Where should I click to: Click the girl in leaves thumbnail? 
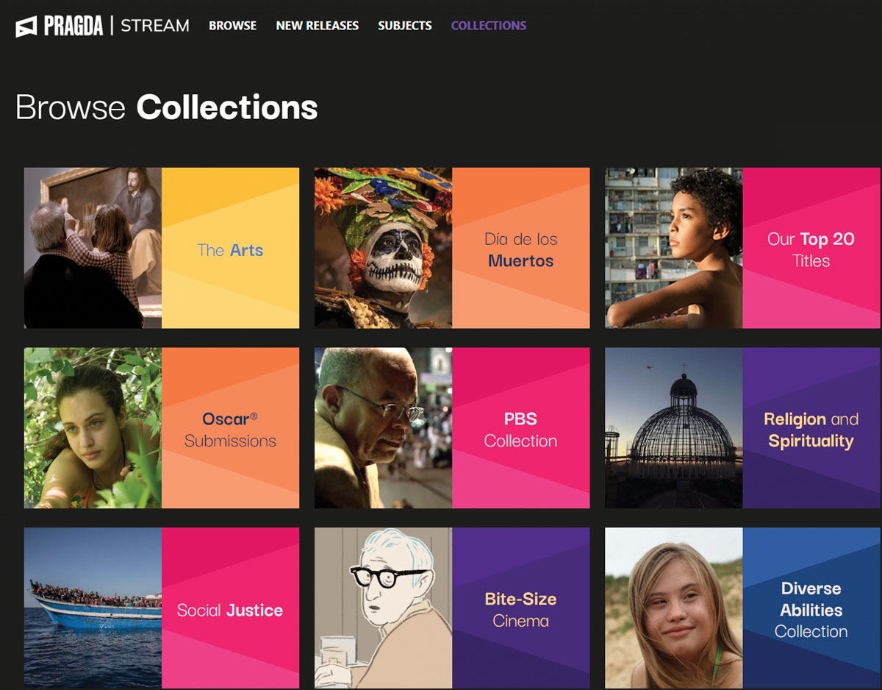point(93,428)
